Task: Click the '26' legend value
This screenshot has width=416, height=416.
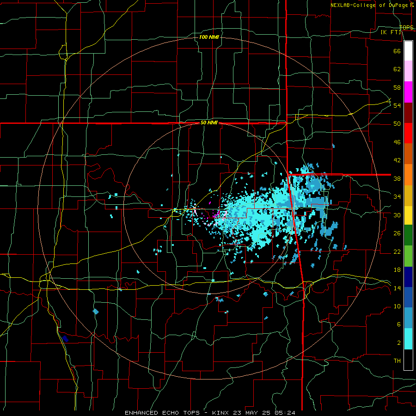Action: [x=397, y=233]
